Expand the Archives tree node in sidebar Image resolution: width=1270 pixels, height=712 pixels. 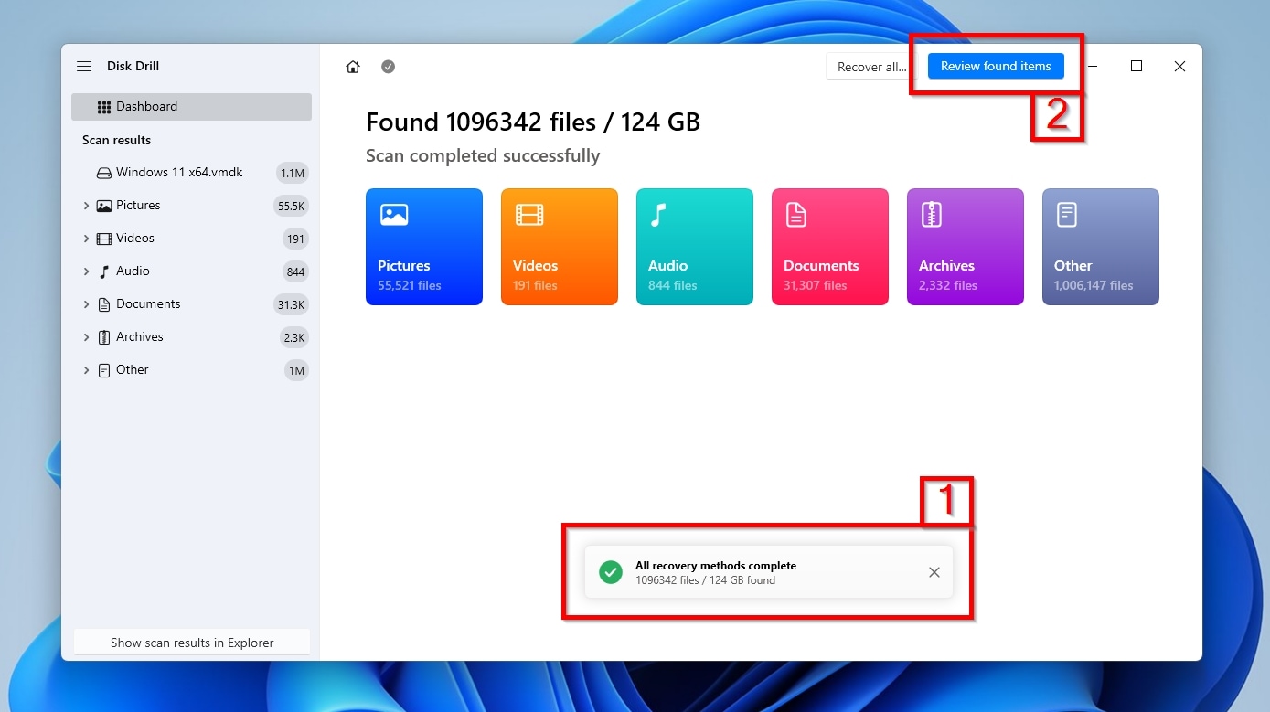pyautogui.click(x=86, y=337)
